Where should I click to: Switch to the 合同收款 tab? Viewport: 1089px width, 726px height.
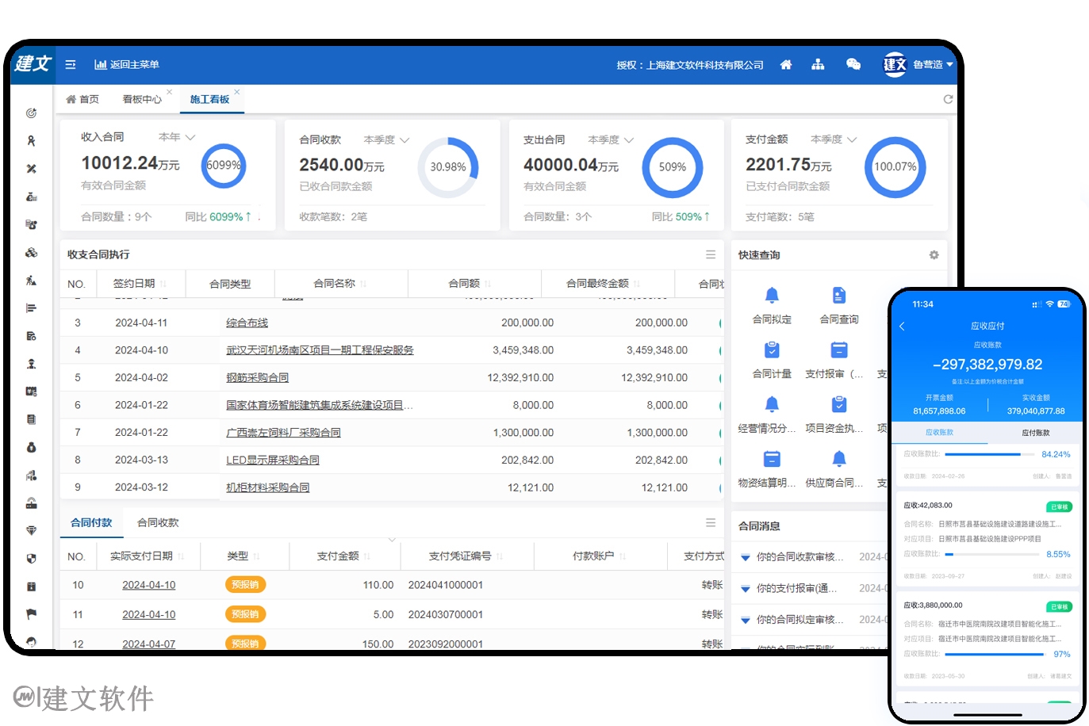click(158, 522)
